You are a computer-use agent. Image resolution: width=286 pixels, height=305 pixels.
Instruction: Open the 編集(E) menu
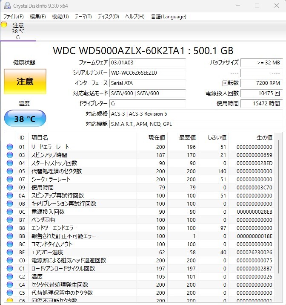(38, 17)
